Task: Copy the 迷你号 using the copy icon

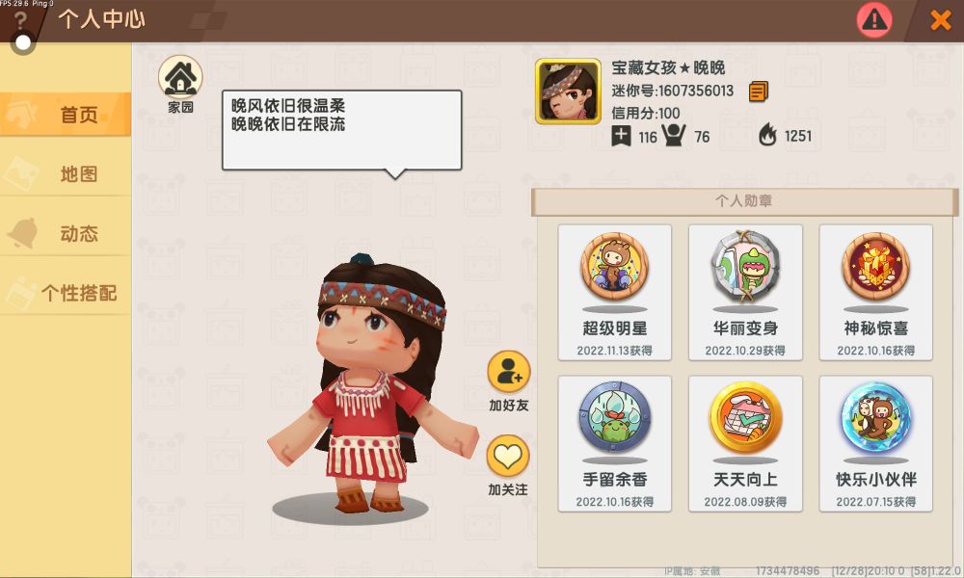Action: click(x=758, y=92)
